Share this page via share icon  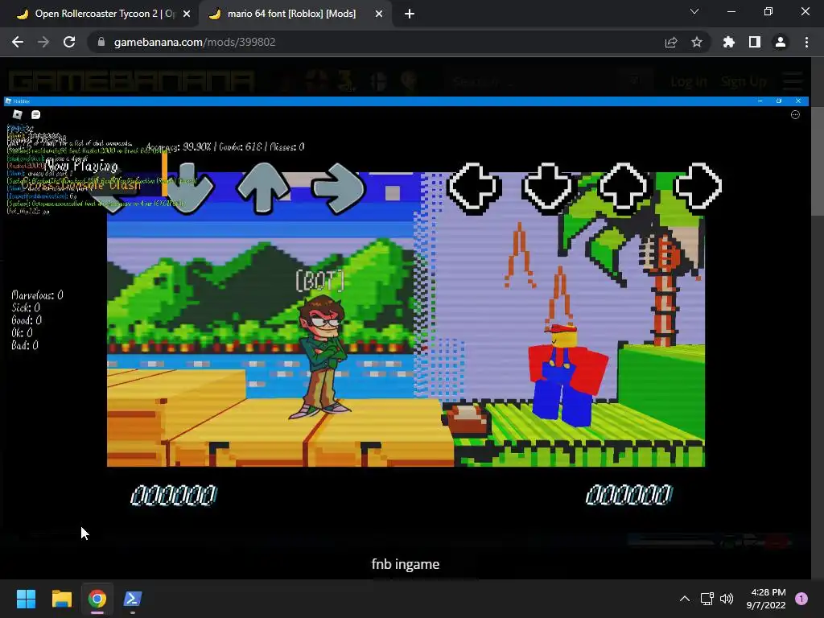pyautogui.click(x=671, y=42)
